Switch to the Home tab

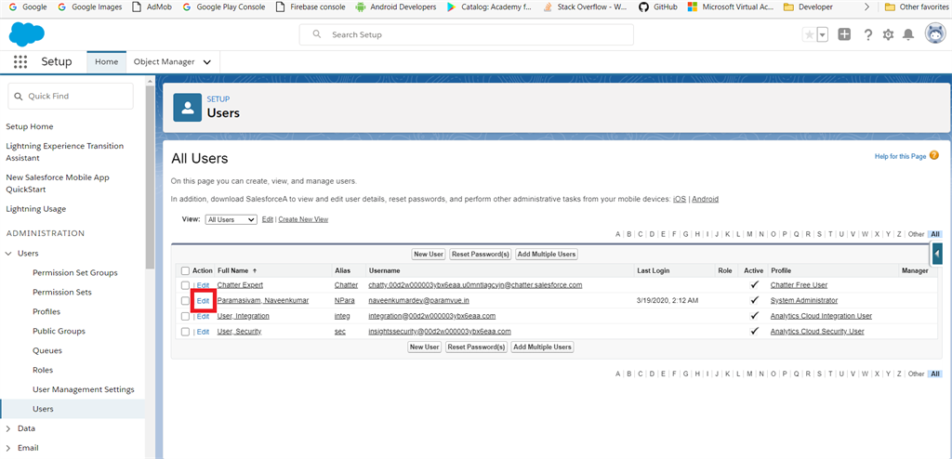106,62
